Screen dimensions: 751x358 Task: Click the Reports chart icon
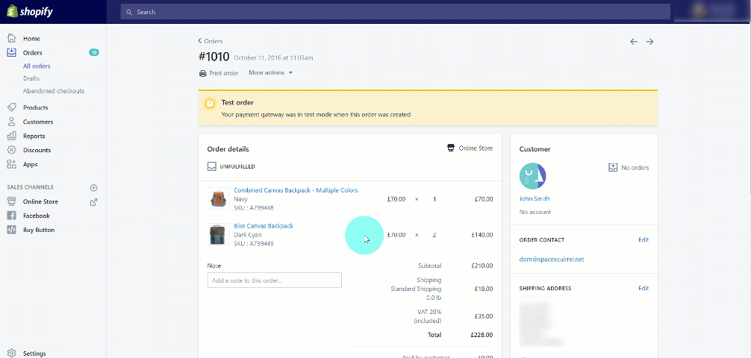coord(11,136)
